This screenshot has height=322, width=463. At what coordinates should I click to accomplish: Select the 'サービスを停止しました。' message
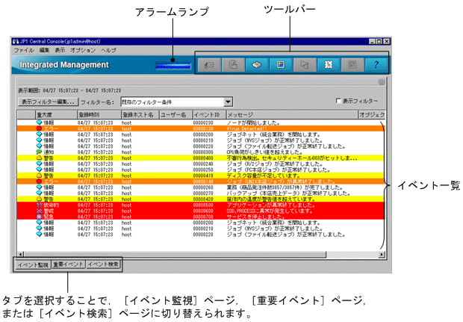click(255, 217)
